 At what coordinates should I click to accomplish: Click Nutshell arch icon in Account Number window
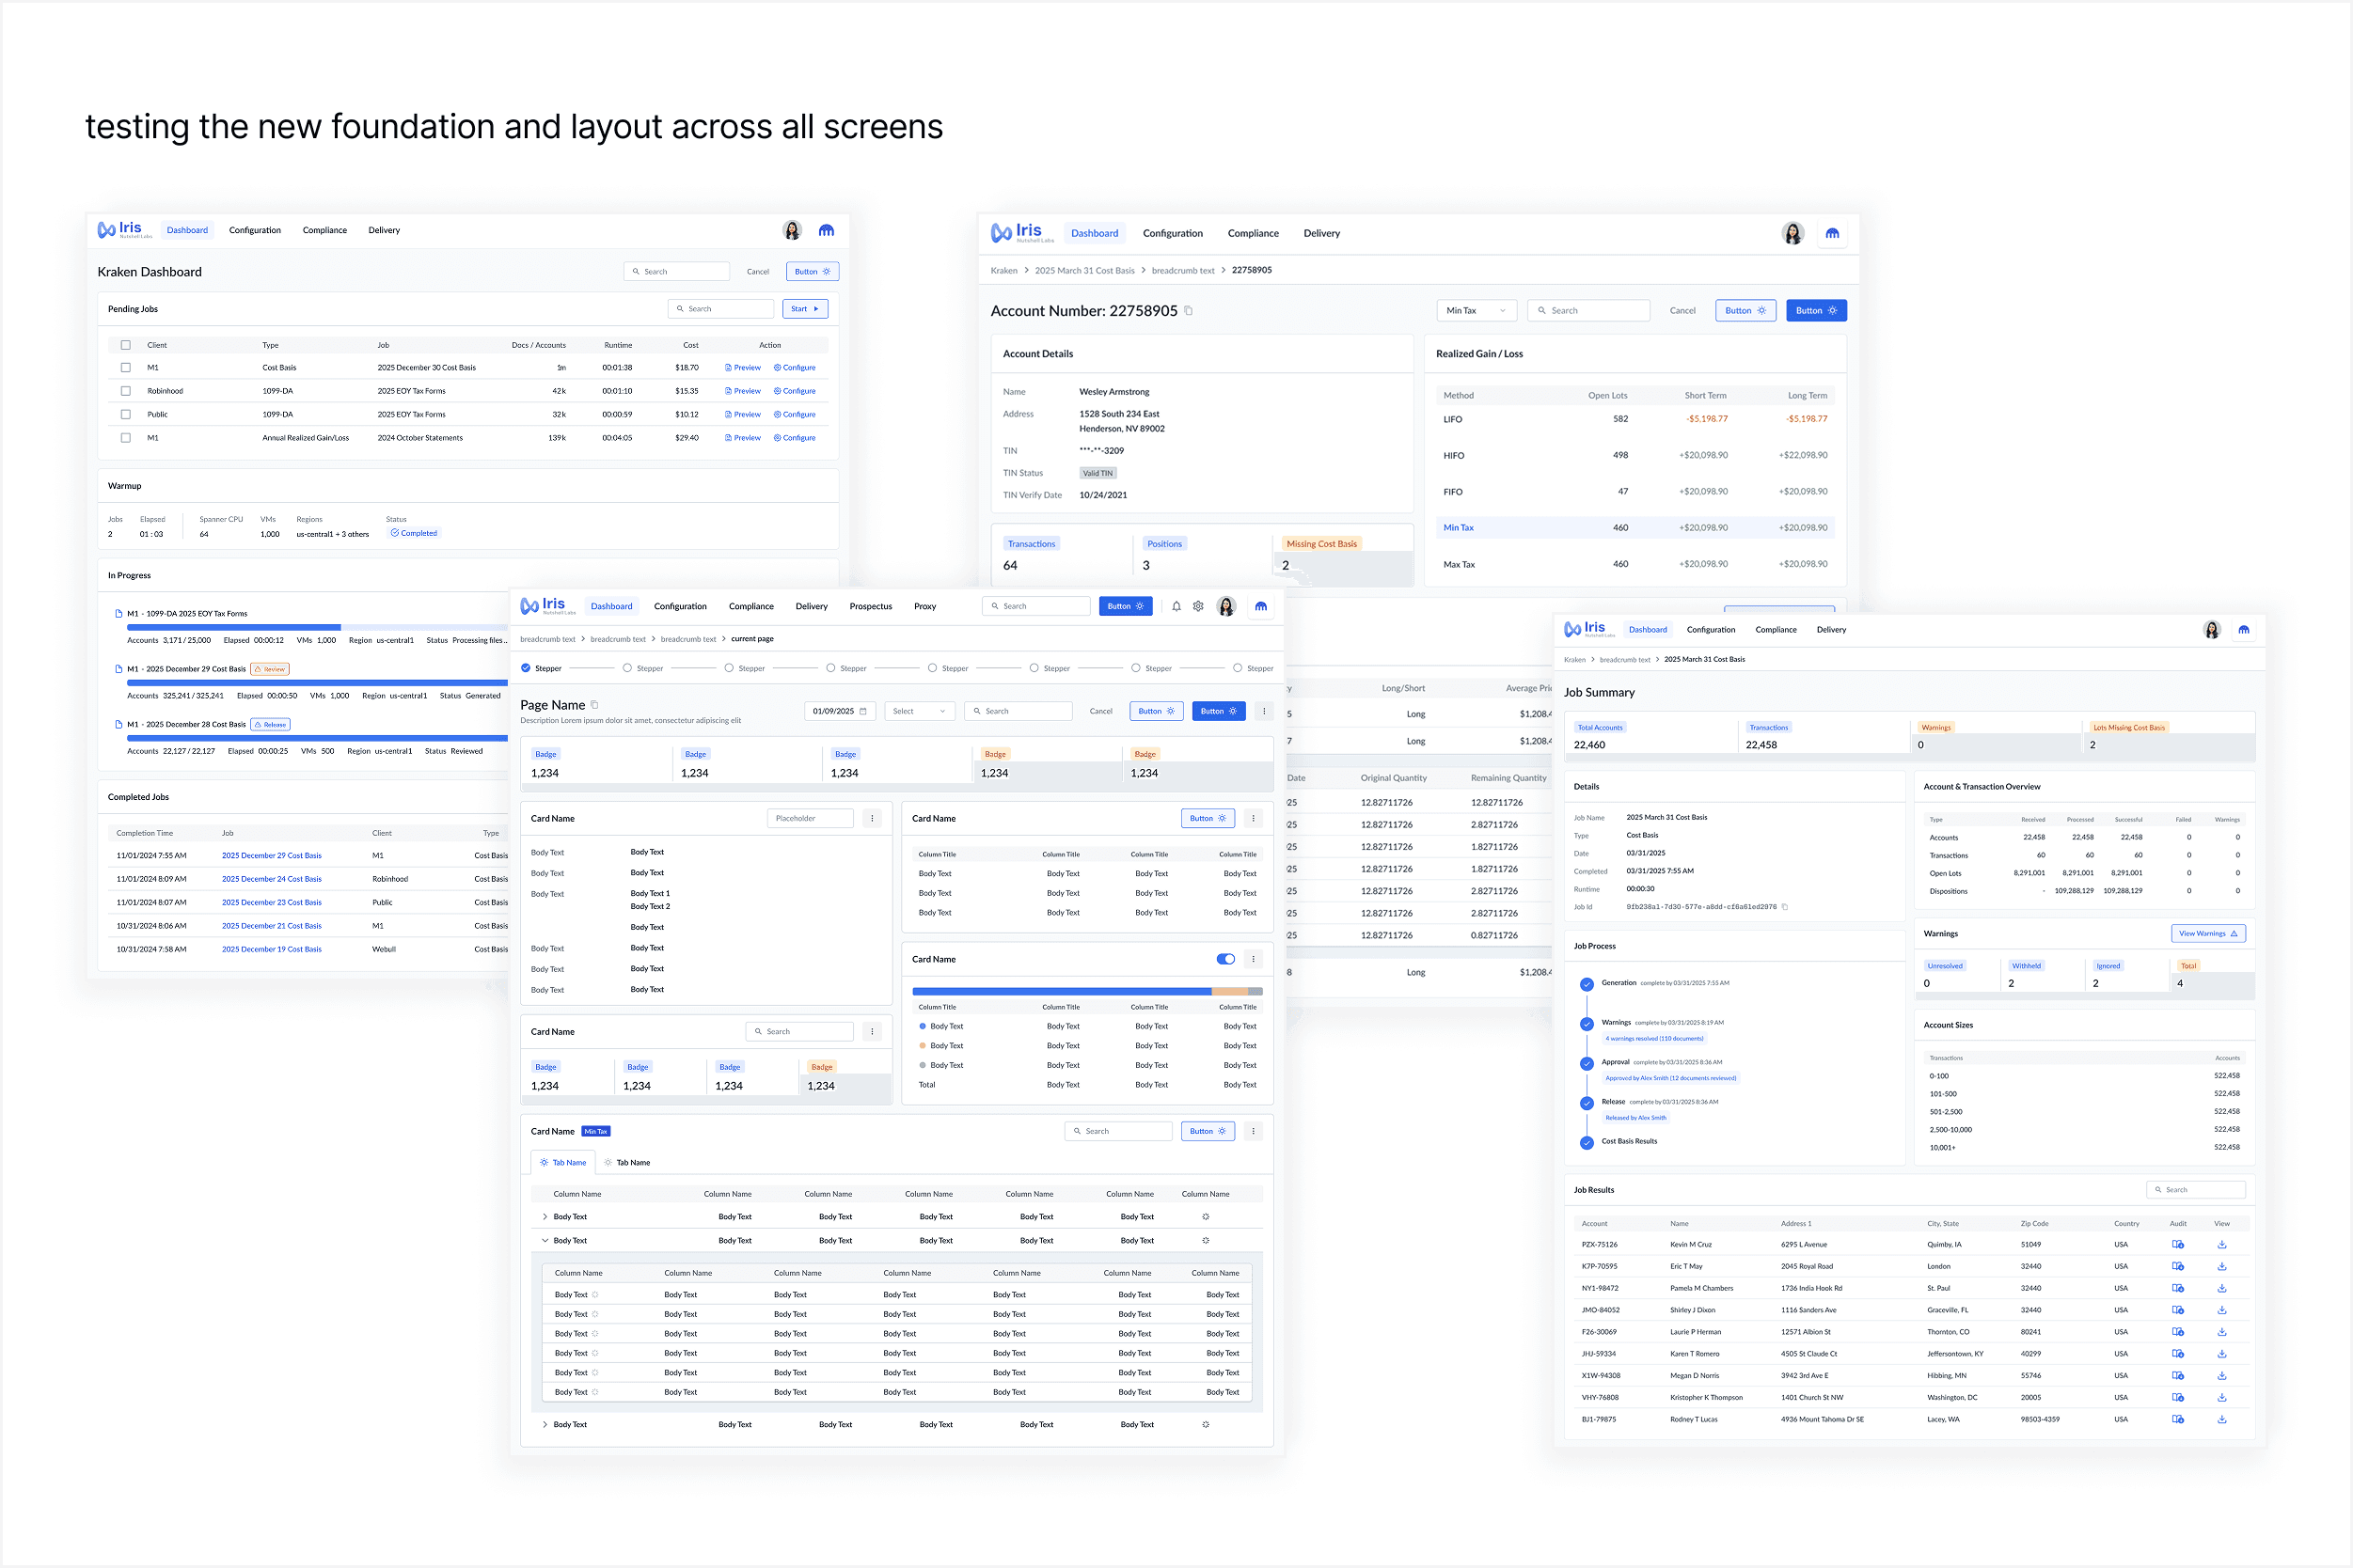tap(1833, 233)
